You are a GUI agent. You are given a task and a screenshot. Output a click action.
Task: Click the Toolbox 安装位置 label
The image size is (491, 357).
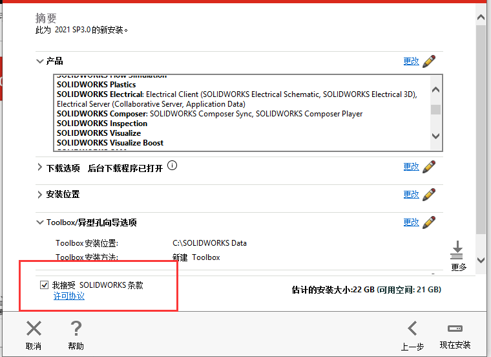coord(87,243)
